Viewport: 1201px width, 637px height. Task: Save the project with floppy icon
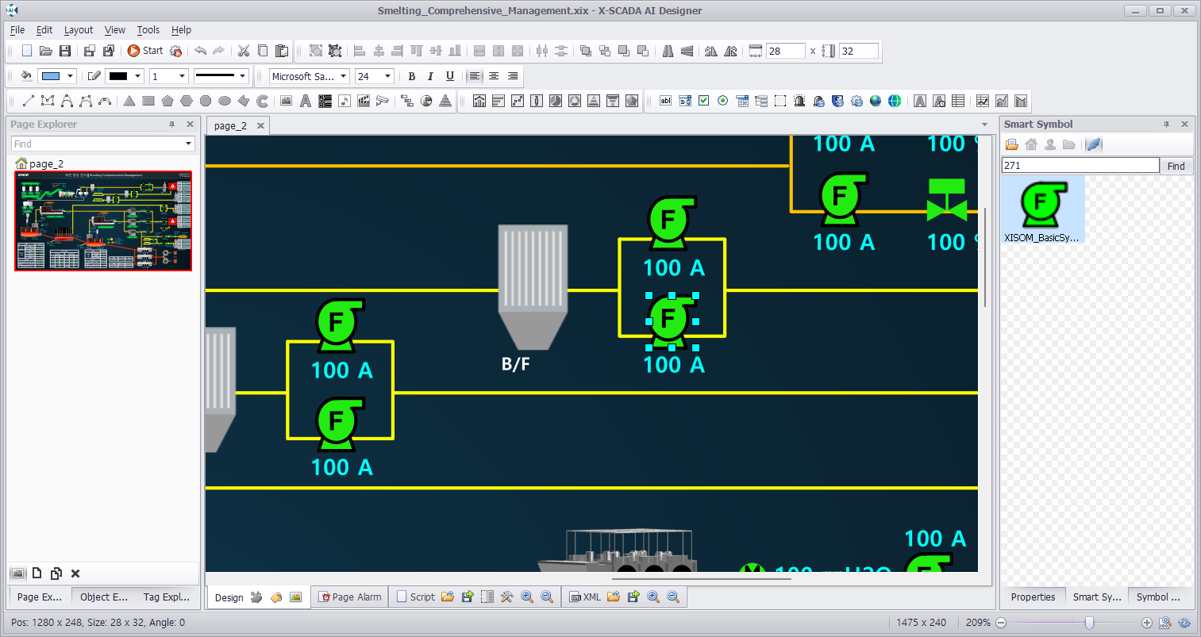pos(65,51)
